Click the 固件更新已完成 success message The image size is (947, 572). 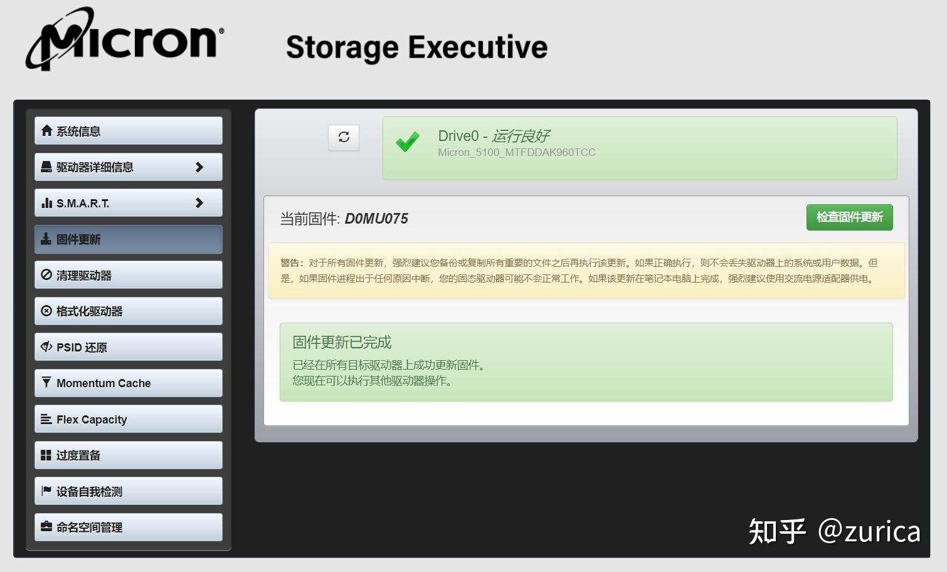click(x=586, y=361)
